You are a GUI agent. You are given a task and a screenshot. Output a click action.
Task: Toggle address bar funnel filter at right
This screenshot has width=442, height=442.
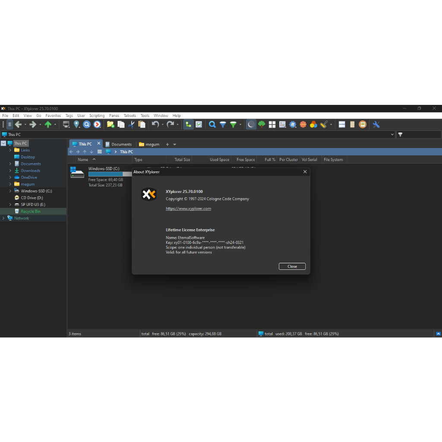coord(400,135)
